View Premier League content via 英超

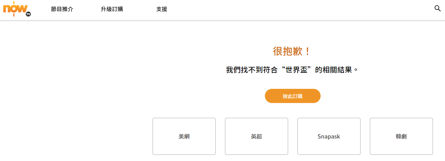(x=257, y=136)
